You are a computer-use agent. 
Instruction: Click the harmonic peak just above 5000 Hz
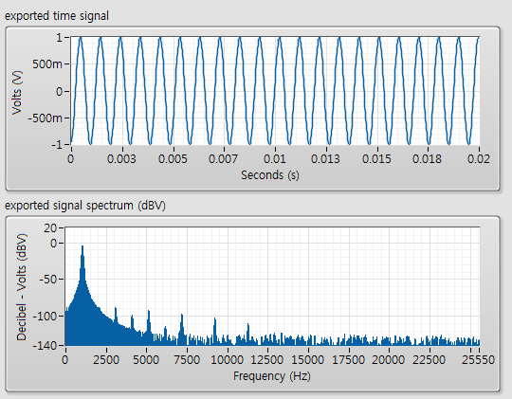point(149,312)
